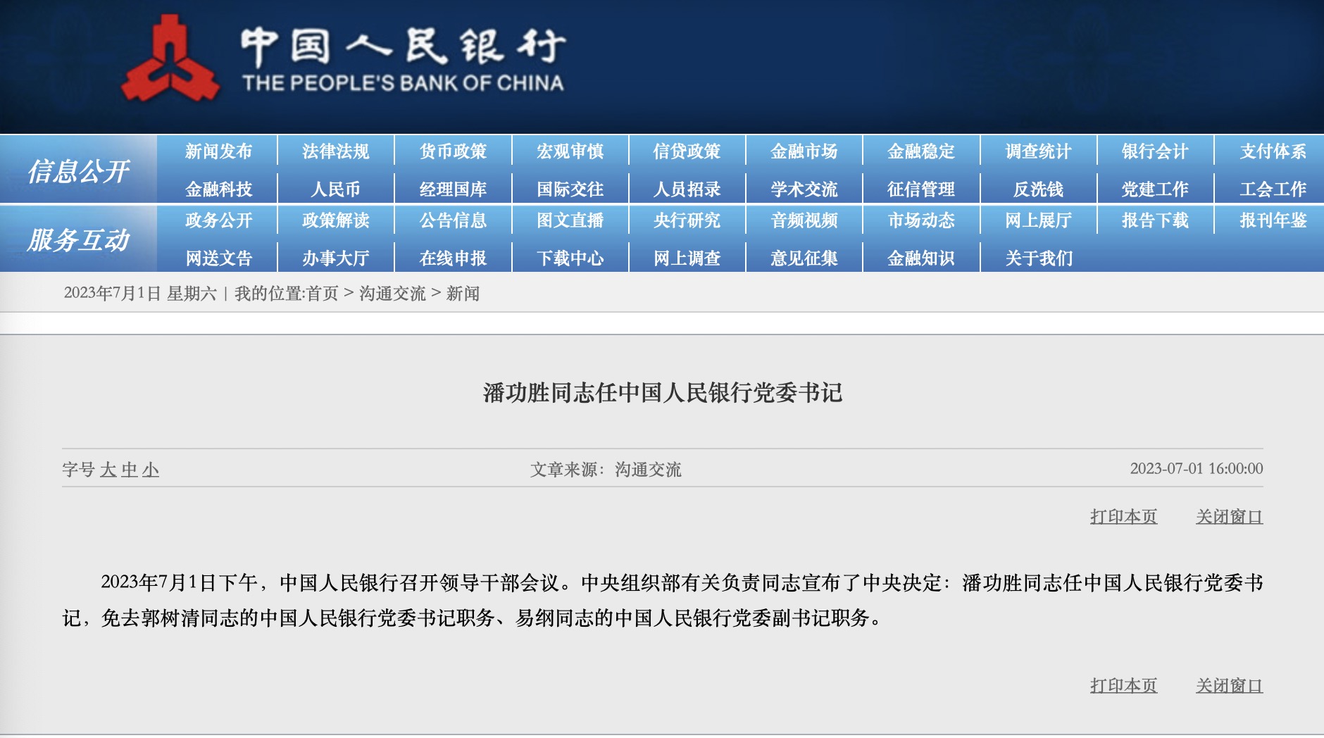Screen dimensions: 1324x738
Task: Click bottom 关闭窗口 link
Action: pos(1229,686)
